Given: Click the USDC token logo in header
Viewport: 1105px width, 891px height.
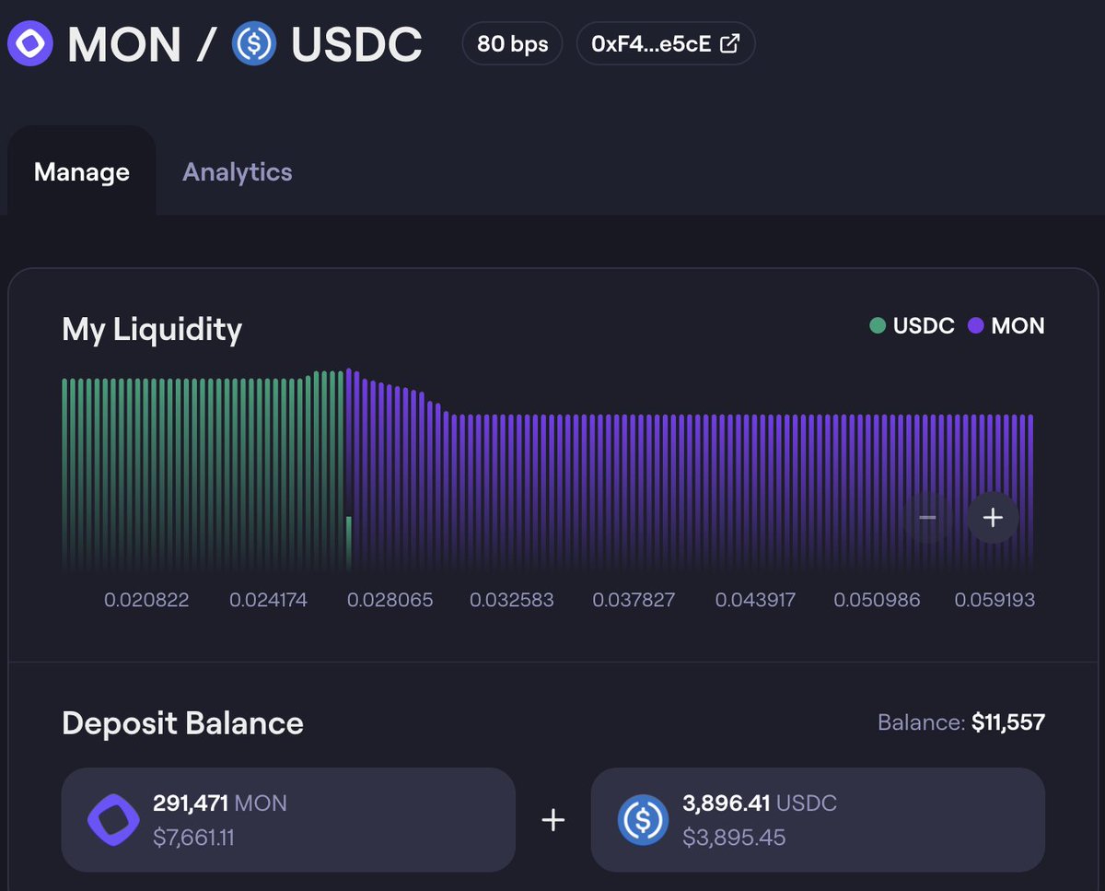Looking at the screenshot, I should [254, 43].
